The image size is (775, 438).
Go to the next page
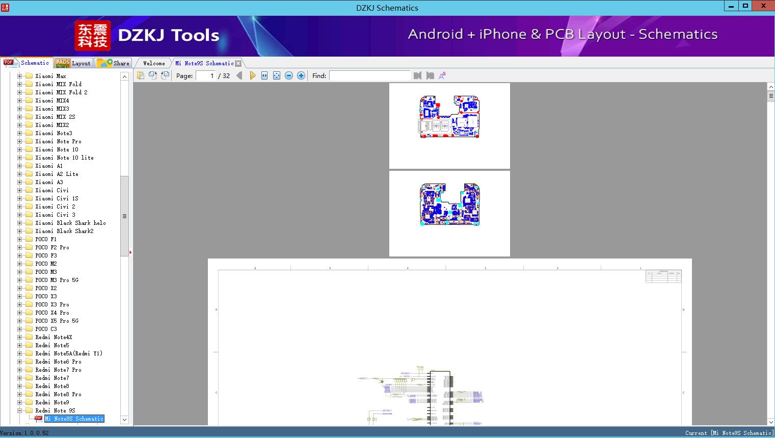252,75
